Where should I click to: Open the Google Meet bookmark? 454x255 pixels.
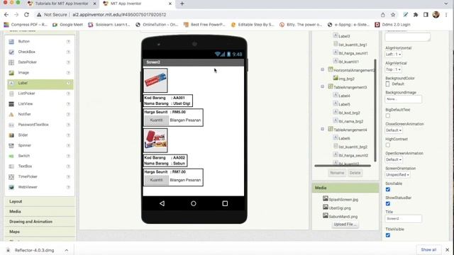tap(67, 25)
